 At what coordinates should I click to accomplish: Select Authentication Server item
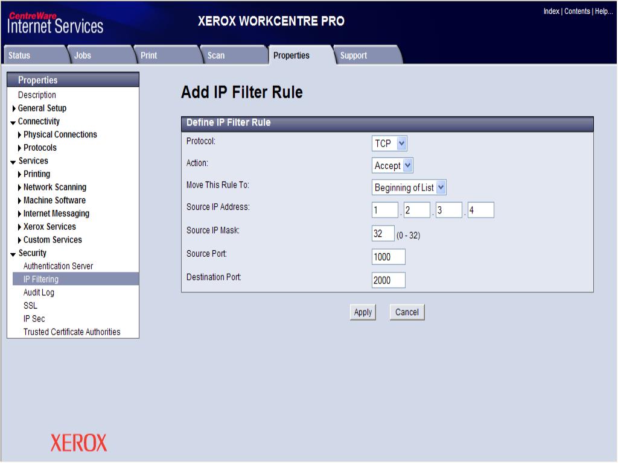59,266
